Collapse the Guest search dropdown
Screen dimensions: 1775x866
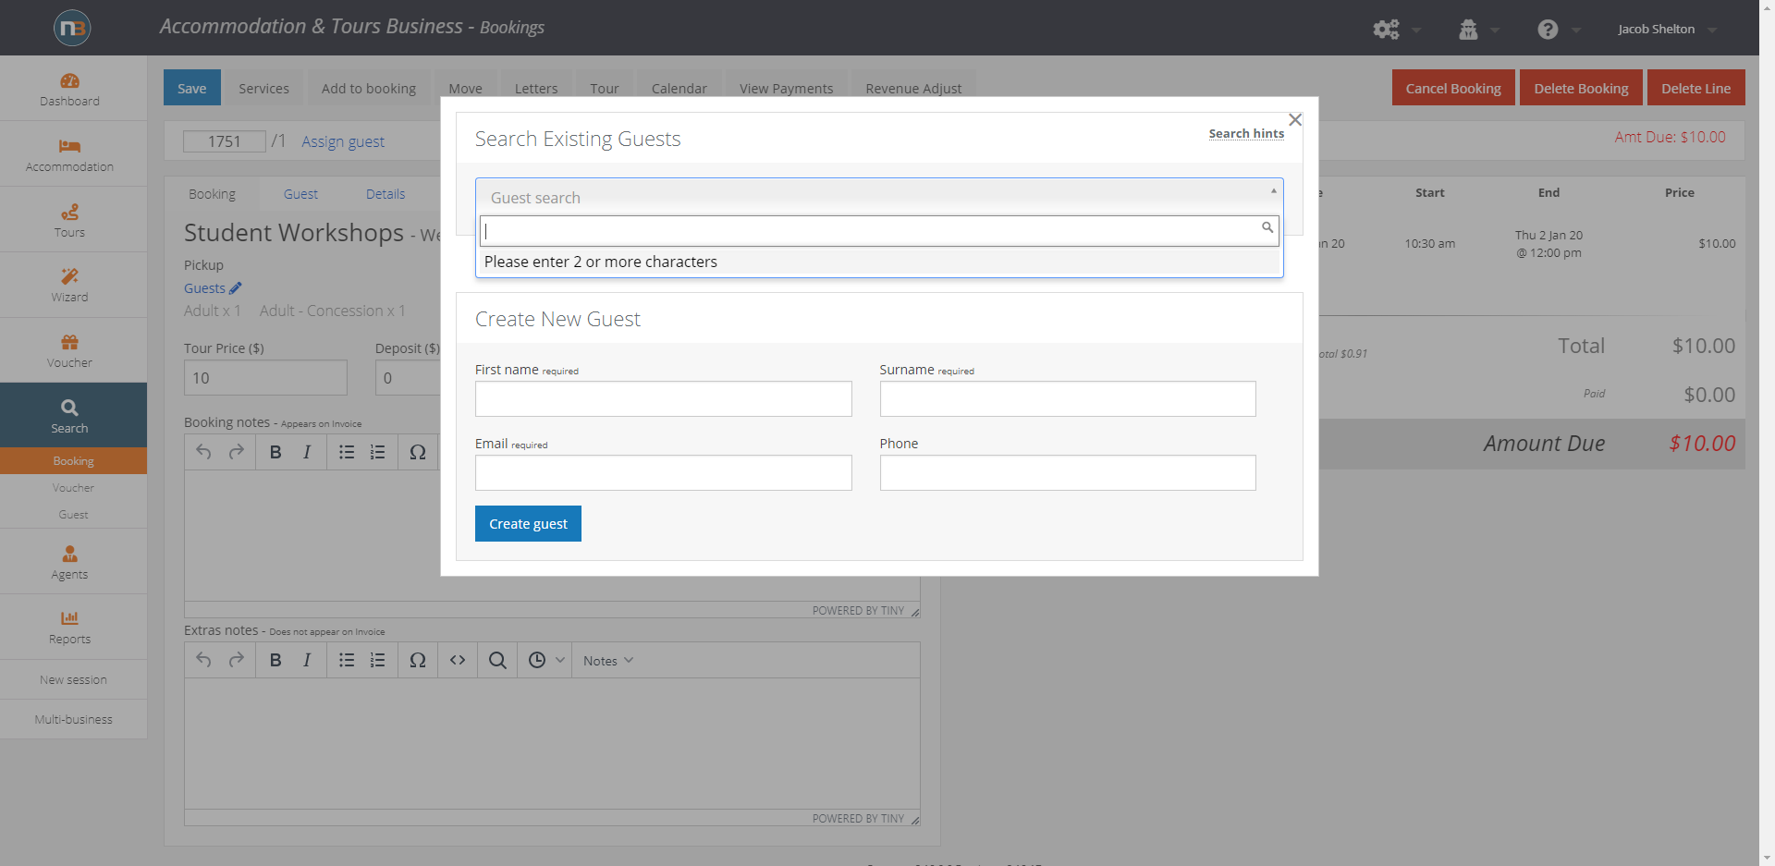[x=1273, y=191]
